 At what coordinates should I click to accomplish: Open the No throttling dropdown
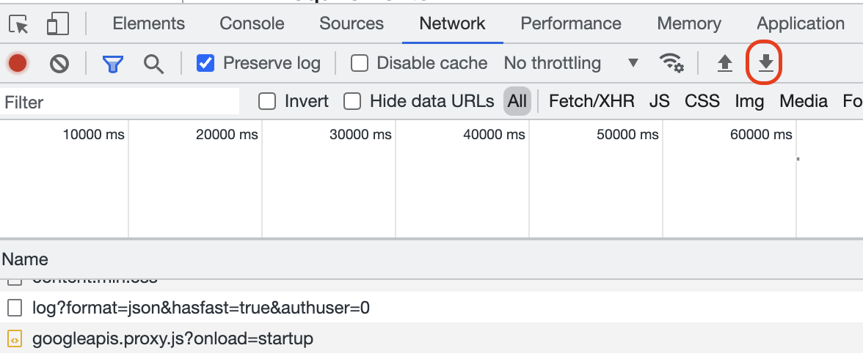(571, 64)
